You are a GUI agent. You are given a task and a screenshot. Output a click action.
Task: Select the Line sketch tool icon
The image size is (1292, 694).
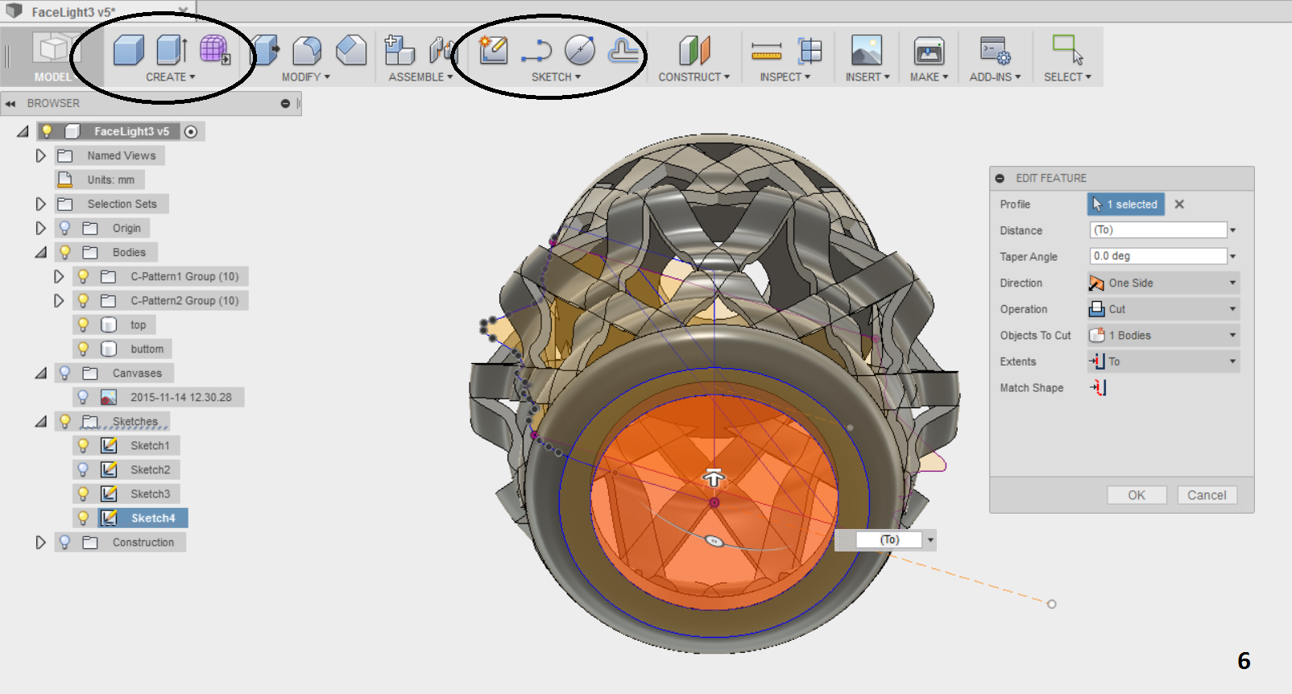pyautogui.click(x=536, y=52)
